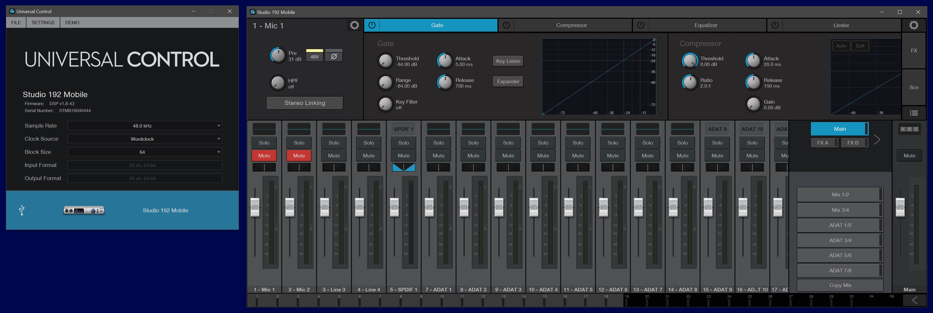Click the polarity invert phase button
Viewport: 933px width, 313px height.
[x=334, y=56]
